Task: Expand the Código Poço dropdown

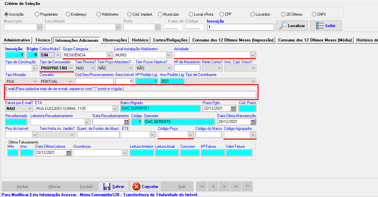Action: [190, 135]
